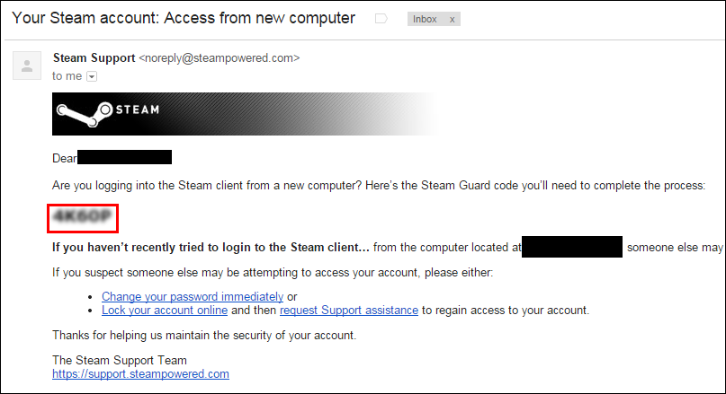The width and height of the screenshot is (726, 394).
Task: Remove the Inbox label with the x
Action: (452, 20)
